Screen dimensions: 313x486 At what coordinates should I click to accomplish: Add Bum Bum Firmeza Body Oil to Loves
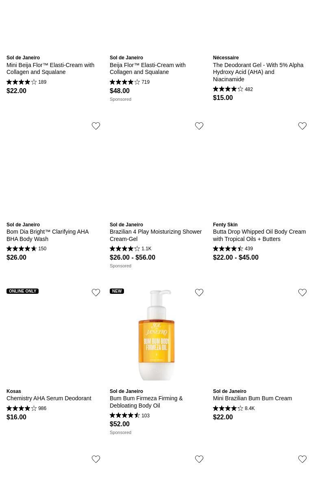pyautogui.click(x=199, y=293)
